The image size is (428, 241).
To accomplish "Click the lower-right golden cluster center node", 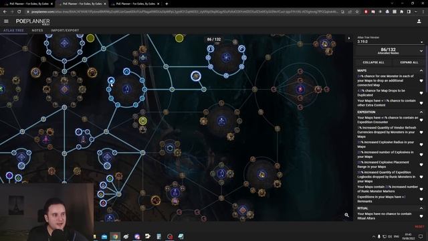I will [261, 175].
